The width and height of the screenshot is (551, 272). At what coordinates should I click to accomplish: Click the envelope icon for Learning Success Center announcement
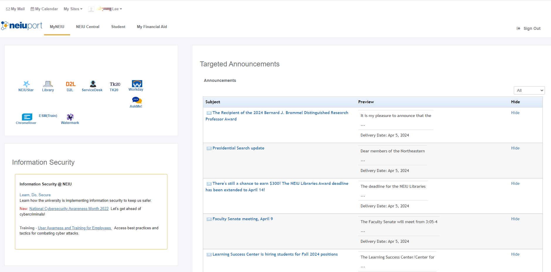click(x=209, y=254)
